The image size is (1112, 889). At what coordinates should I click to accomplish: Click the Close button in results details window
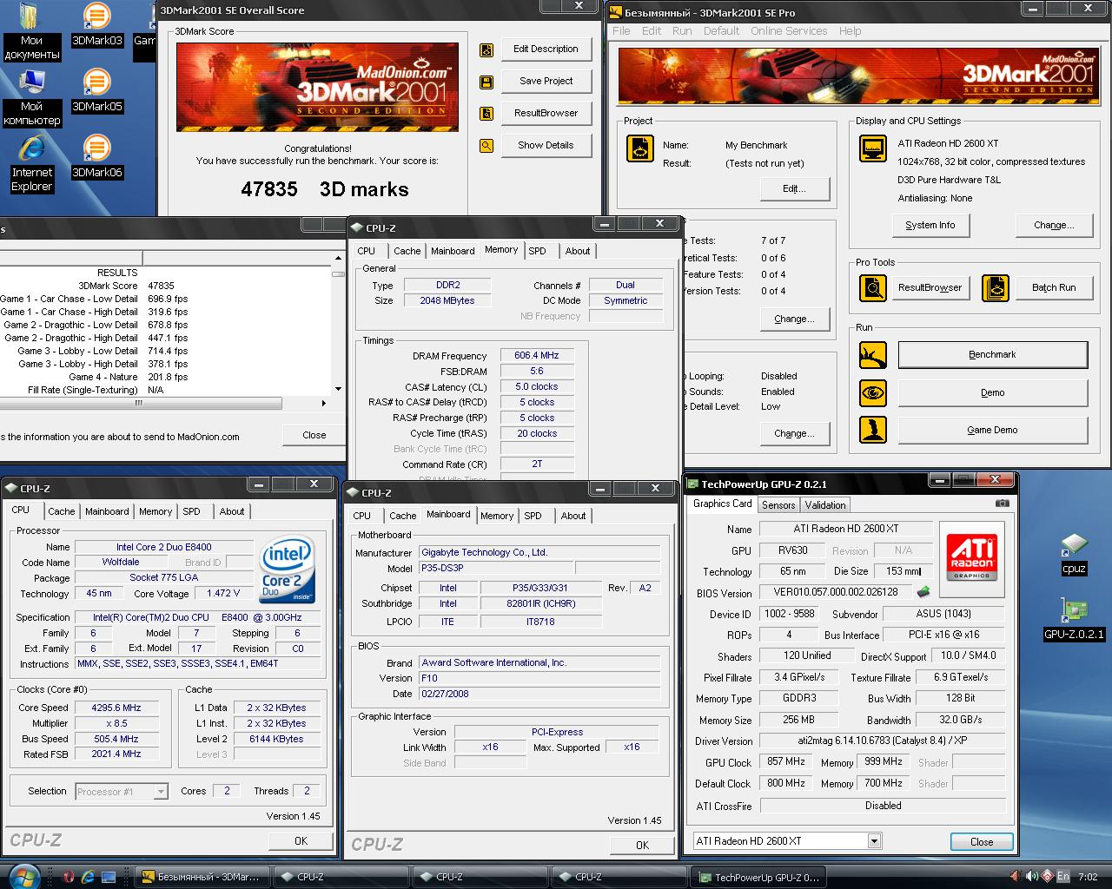[314, 435]
